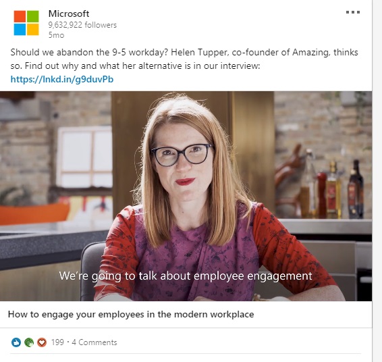
Task: Click the blue thumbs-up Like reaction icon
Action: pos(16,342)
